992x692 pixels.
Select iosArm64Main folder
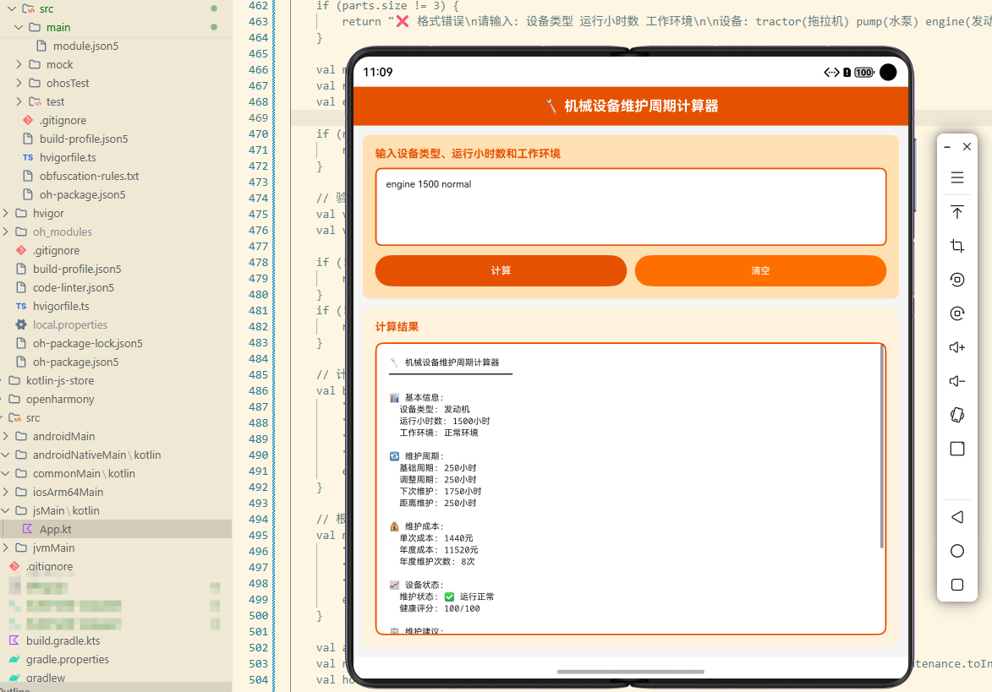coord(68,492)
